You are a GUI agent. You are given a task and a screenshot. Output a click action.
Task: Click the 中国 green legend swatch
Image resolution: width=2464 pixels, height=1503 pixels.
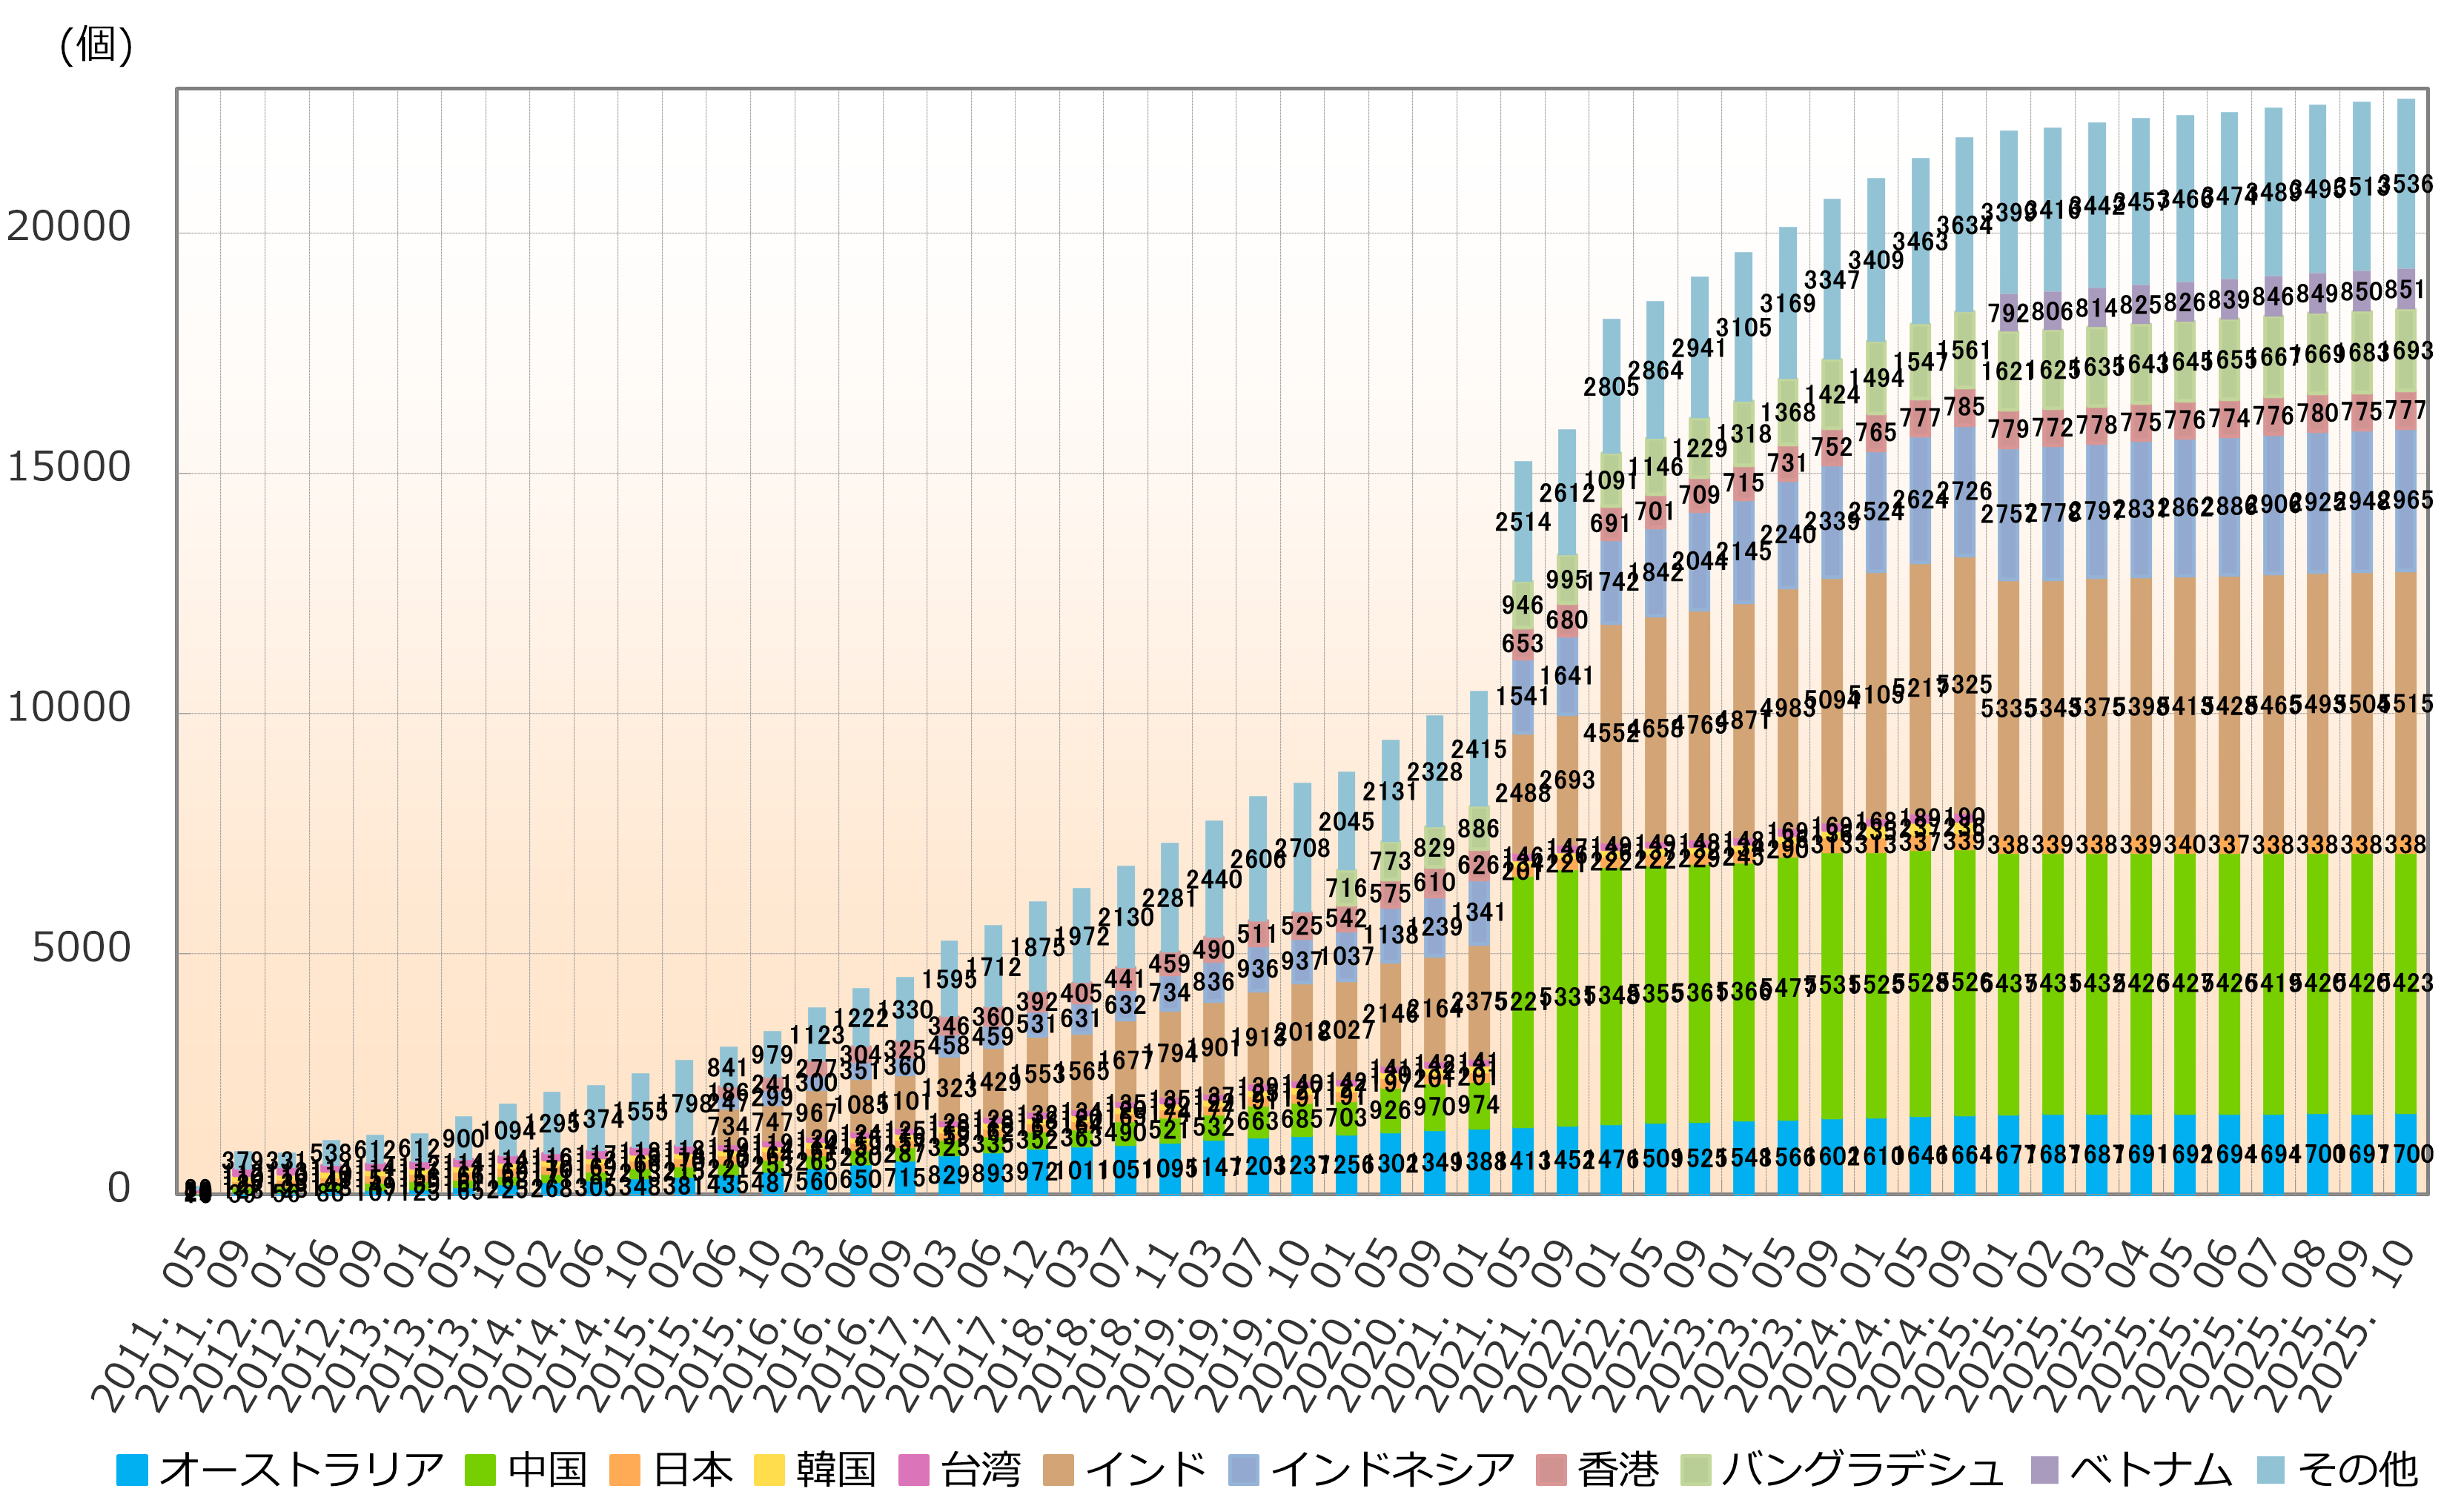[x=481, y=1470]
